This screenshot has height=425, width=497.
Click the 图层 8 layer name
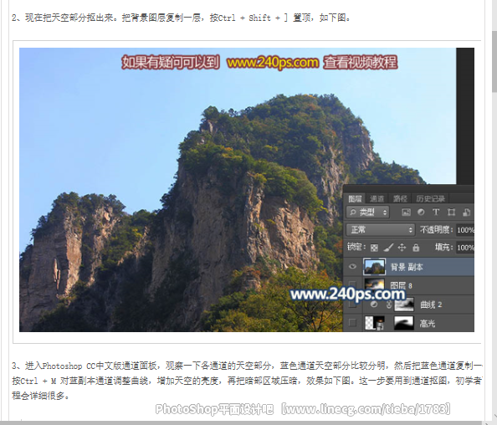point(401,285)
